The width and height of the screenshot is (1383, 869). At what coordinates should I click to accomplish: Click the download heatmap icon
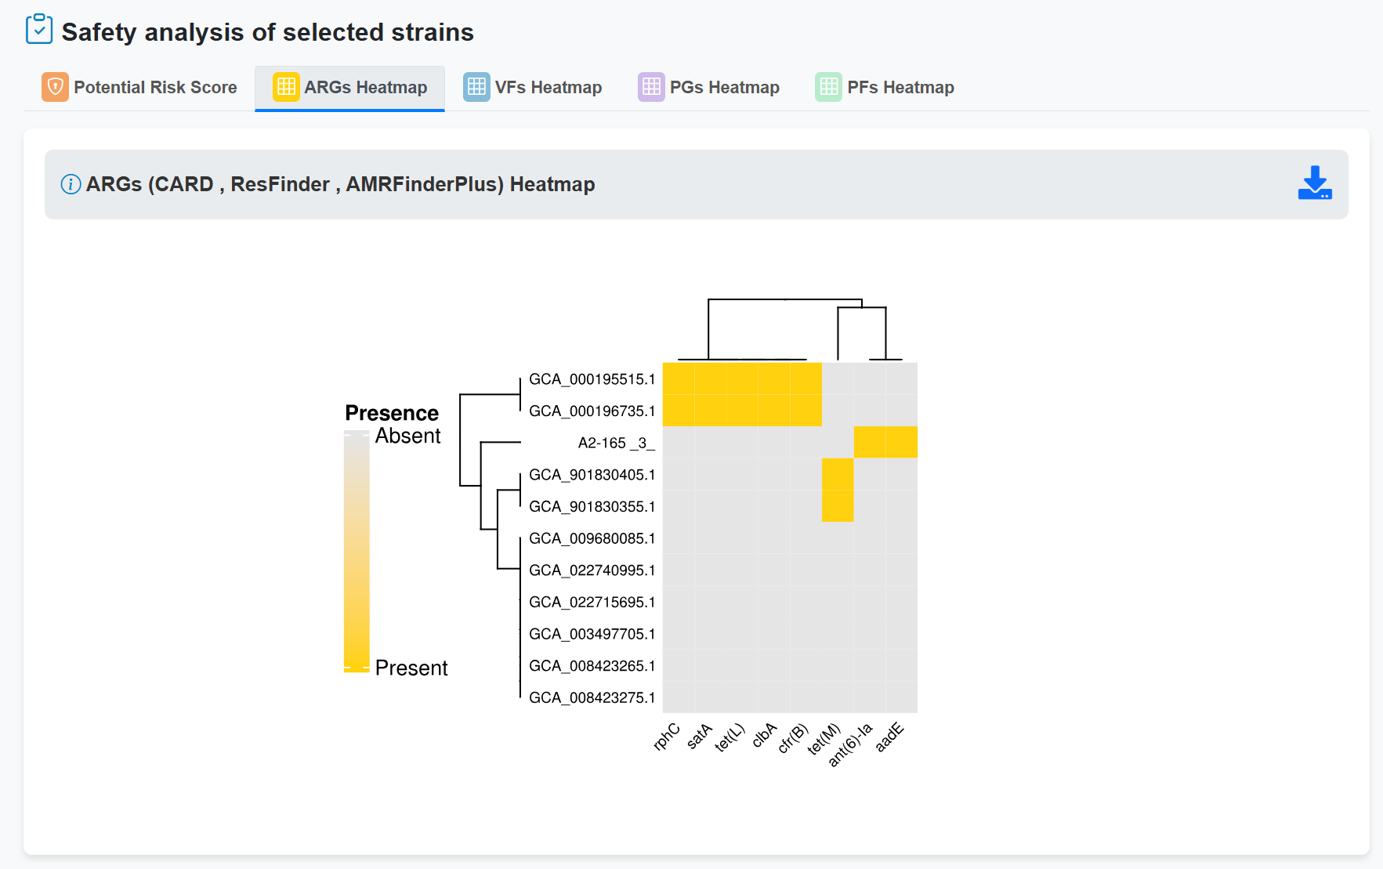(1314, 183)
